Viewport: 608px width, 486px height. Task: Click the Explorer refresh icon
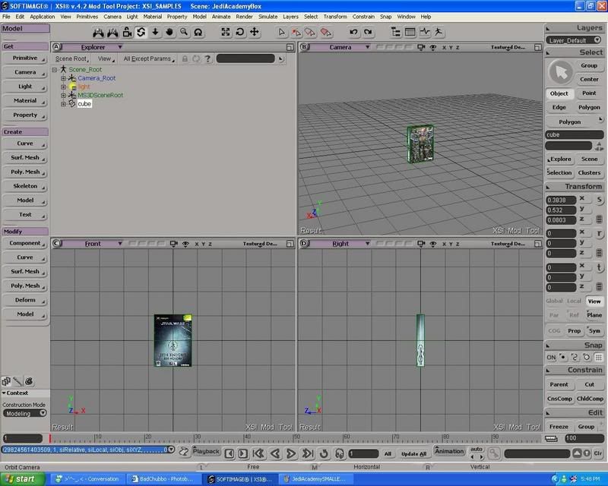pyautogui.click(x=196, y=58)
